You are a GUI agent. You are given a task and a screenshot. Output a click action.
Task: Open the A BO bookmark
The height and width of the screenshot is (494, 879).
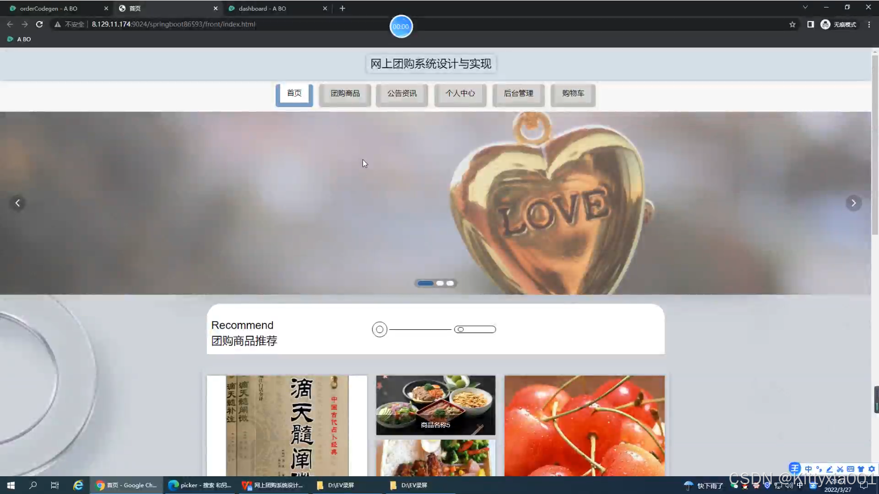(19, 39)
